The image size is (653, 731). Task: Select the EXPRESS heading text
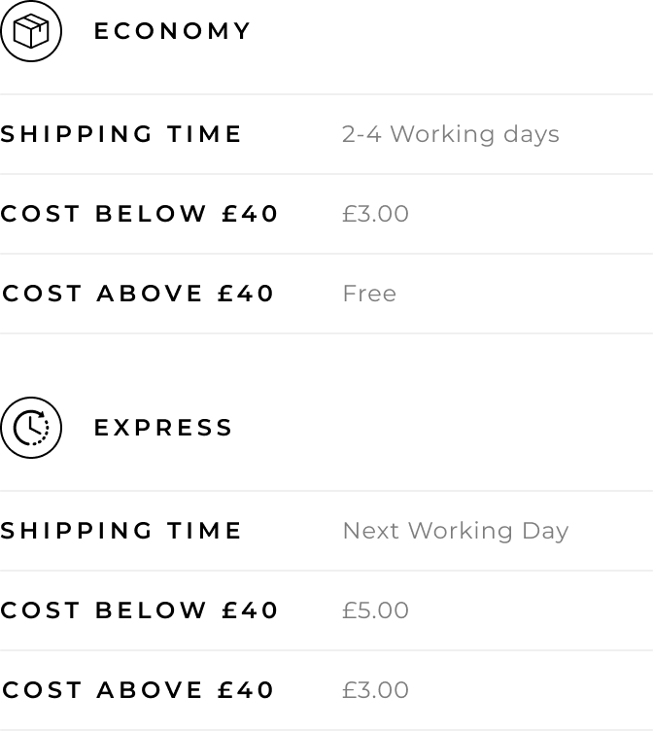click(163, 428)
